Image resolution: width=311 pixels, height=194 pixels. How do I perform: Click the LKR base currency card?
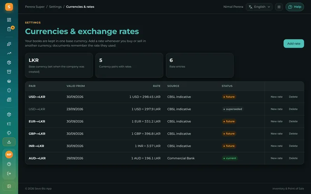coord(59,65)
